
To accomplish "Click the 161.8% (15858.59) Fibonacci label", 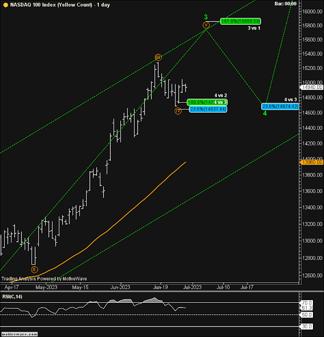I will pos(240,21).
